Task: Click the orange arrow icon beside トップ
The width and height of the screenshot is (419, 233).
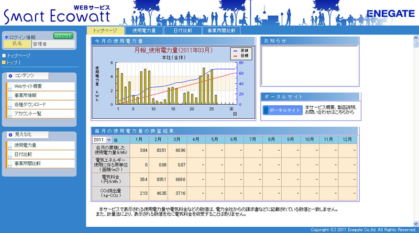Action: point(4,62)
